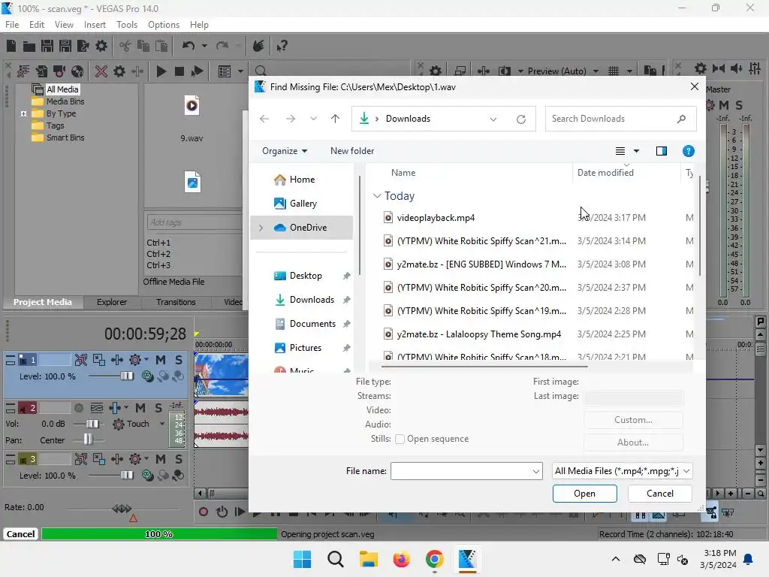Viewport: 769px width, 577px height.
Task: Cancel project loading in the status bar
Action: tap(20, 534)
